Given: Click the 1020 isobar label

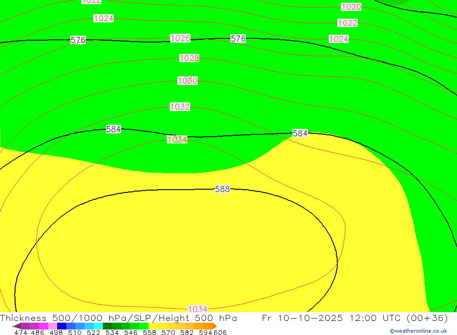Looking at the screenshot, I should coord(351,7).
